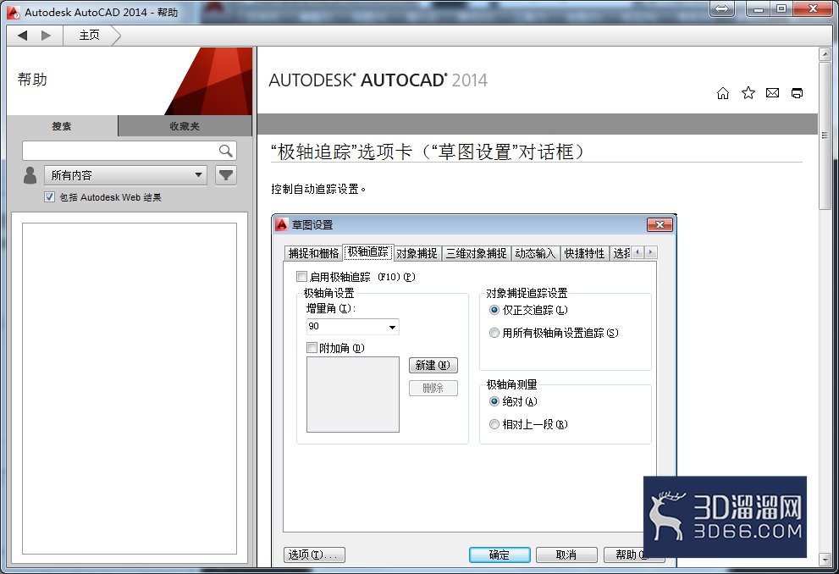Select 绝对 radio button

coord(494,401)
